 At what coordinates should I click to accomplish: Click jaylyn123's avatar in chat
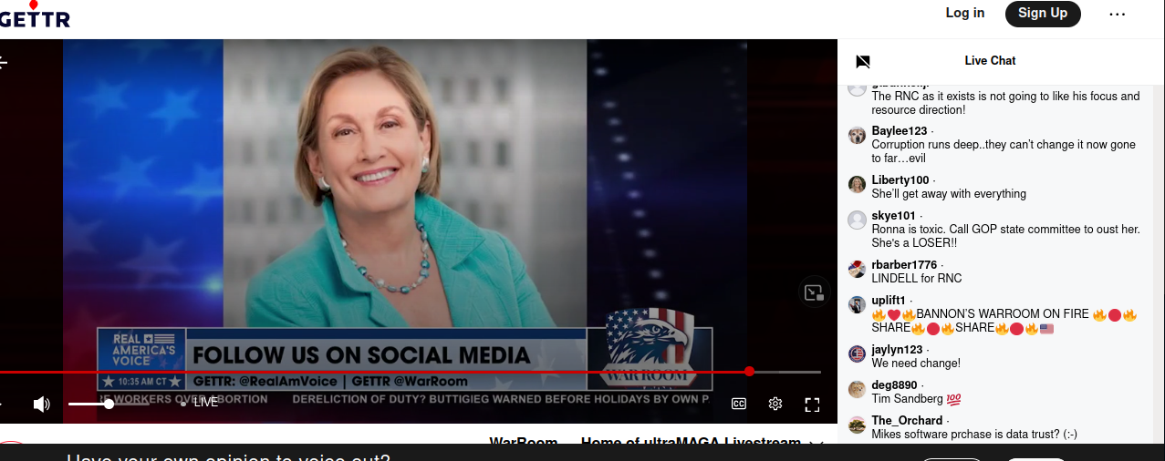pyautogui.click(x=857, y=353)
